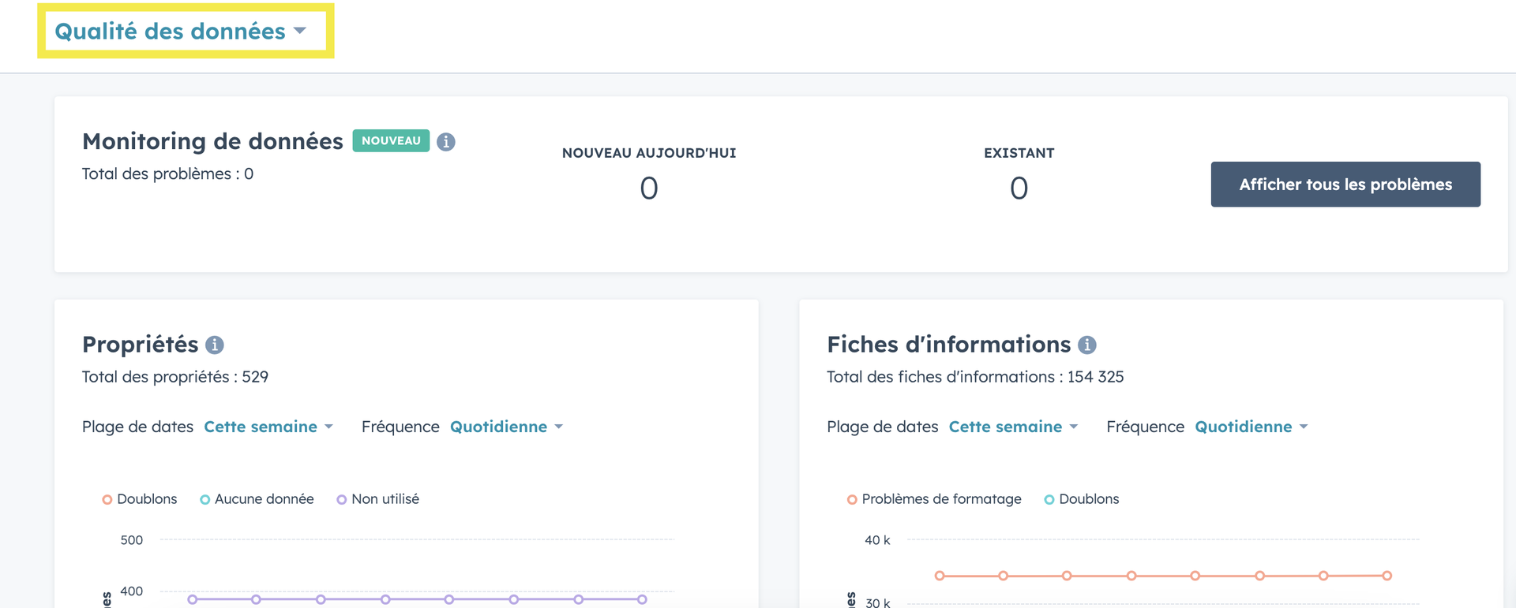This screenshot has height=608, width=1516.
Task: Click Total des problèmes : 0 text
Action: pos(167,173)
